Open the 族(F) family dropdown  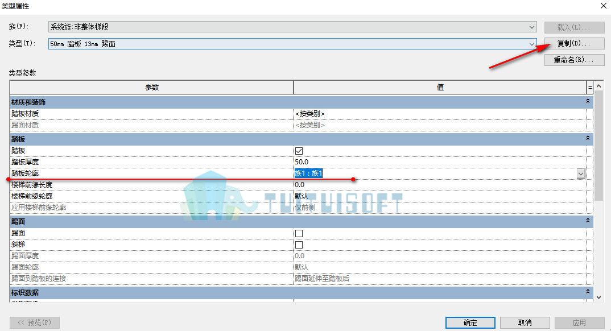(292, 27)
